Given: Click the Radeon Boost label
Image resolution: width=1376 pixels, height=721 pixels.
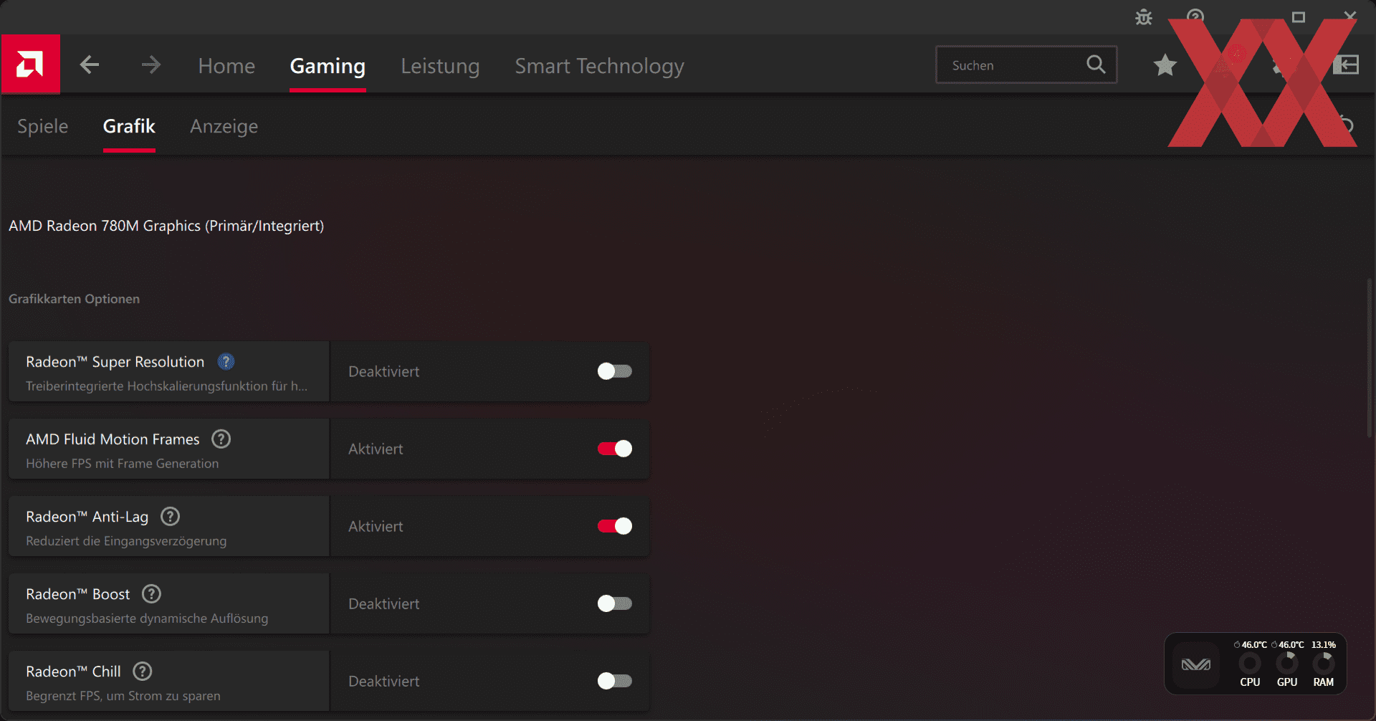Looking at the screenshot, I should coord(78,594).
